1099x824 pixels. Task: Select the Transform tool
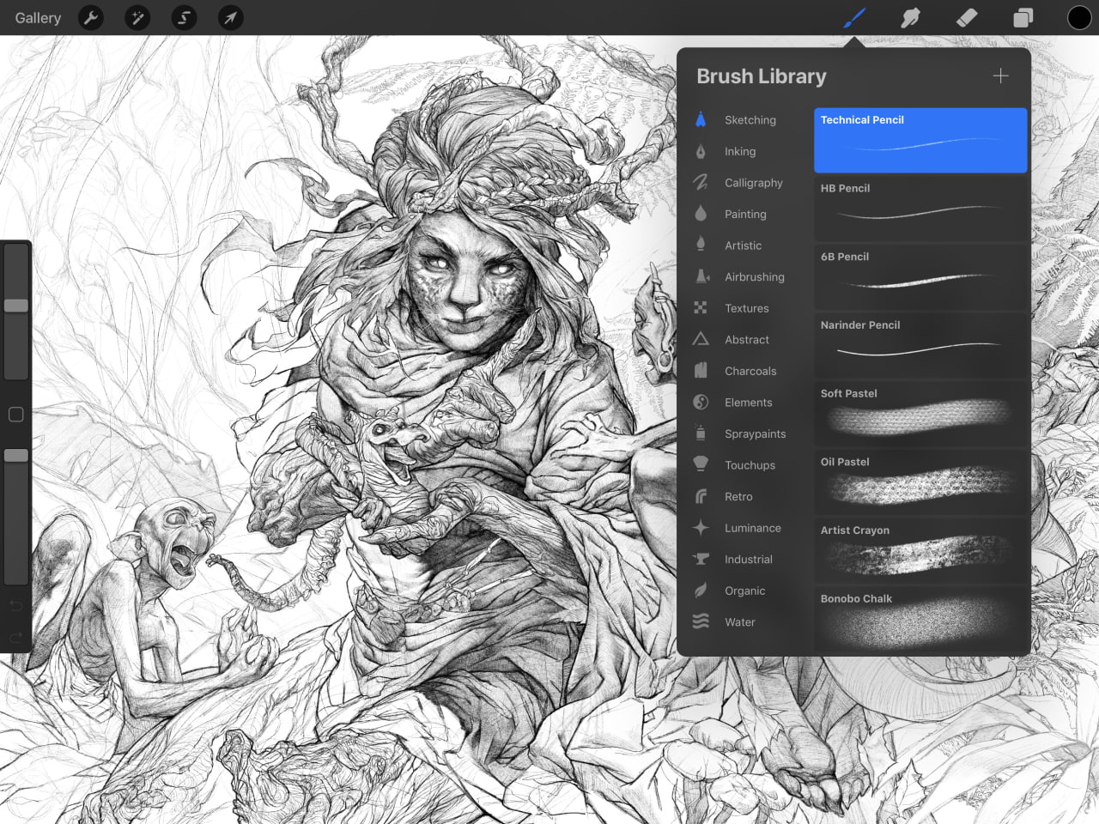[230, 17]
